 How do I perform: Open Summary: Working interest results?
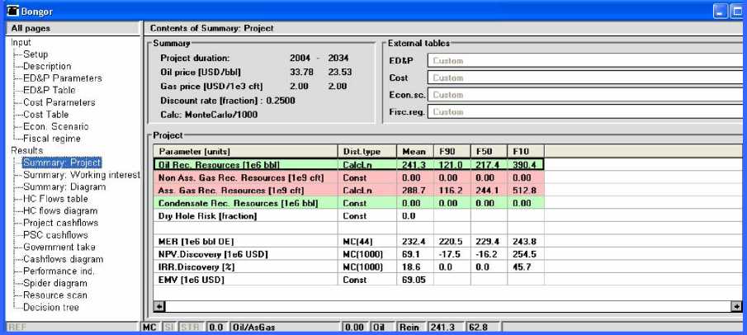click(x=82, y=174)
